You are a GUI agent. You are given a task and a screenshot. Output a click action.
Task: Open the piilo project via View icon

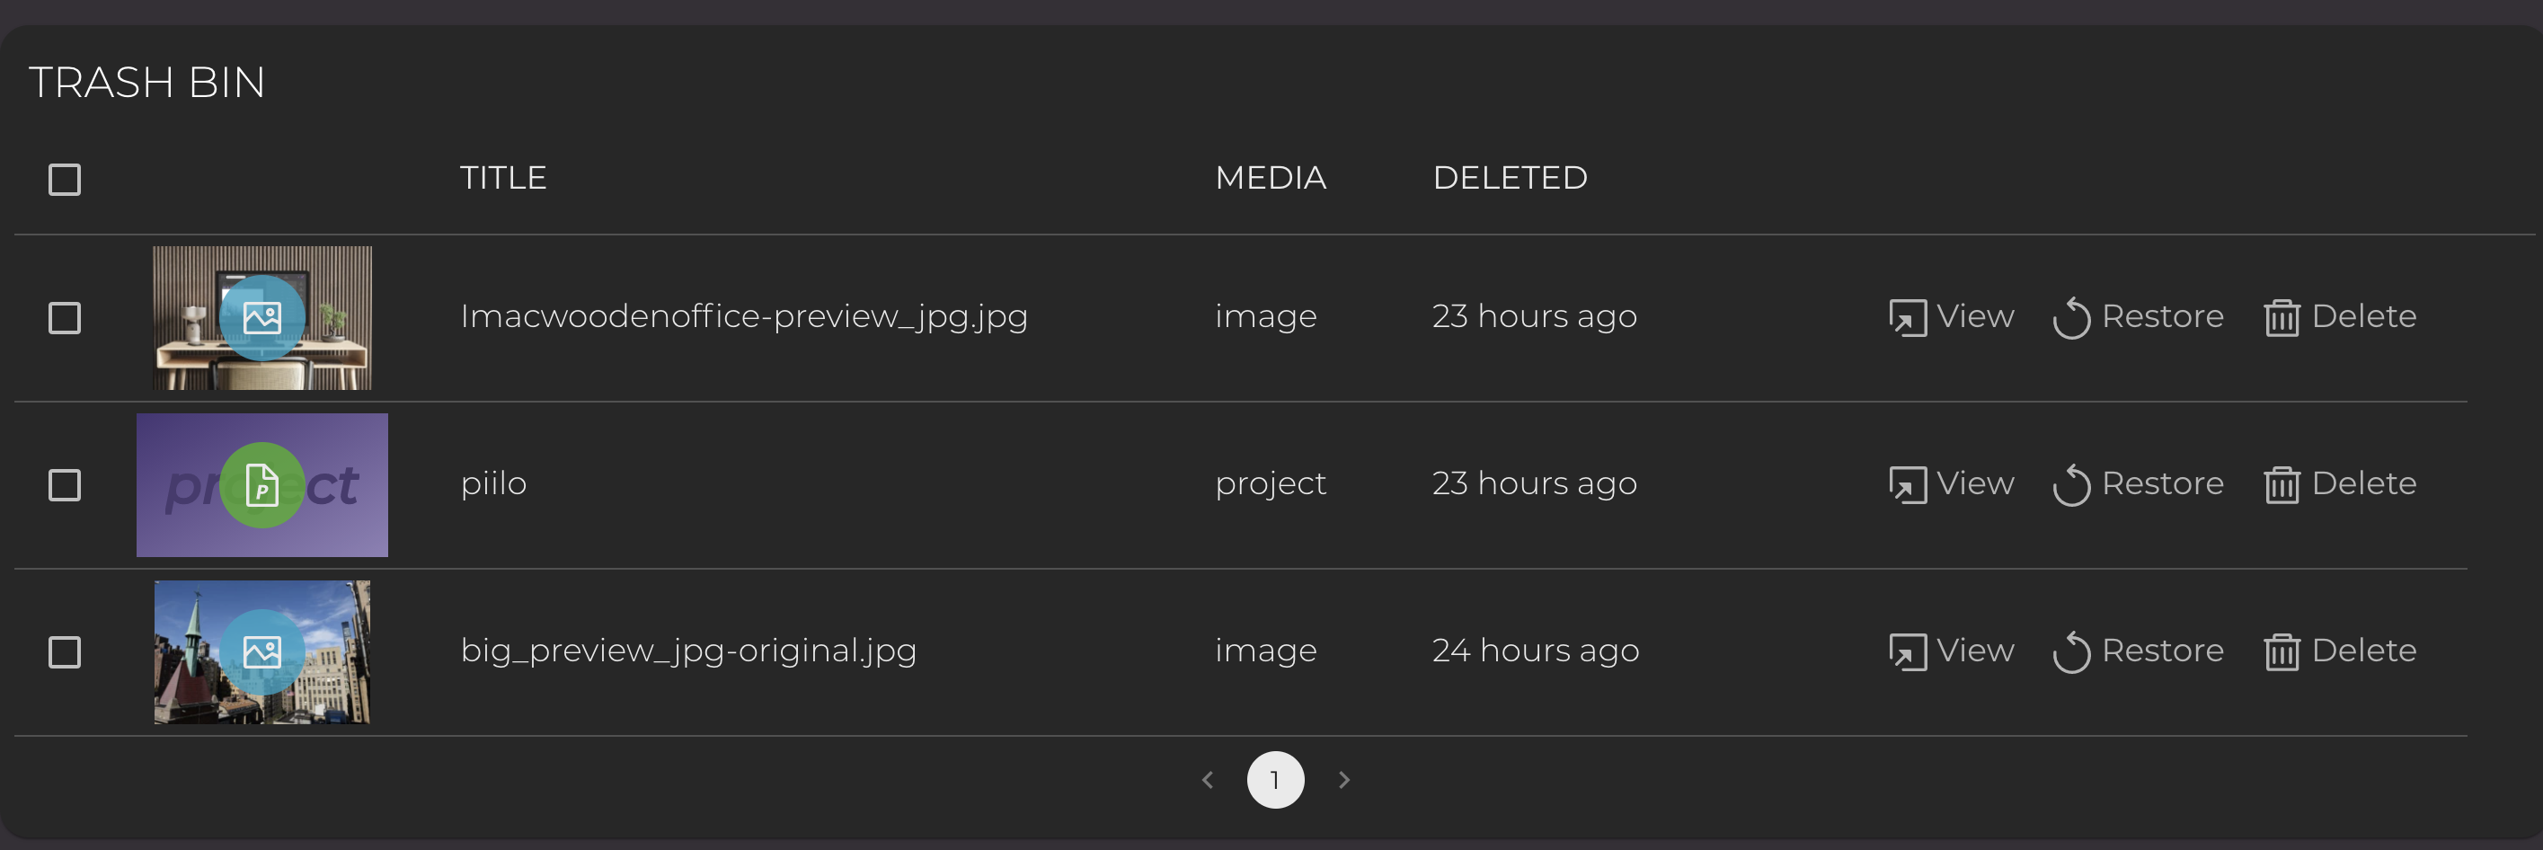(x=1906, y=484)
